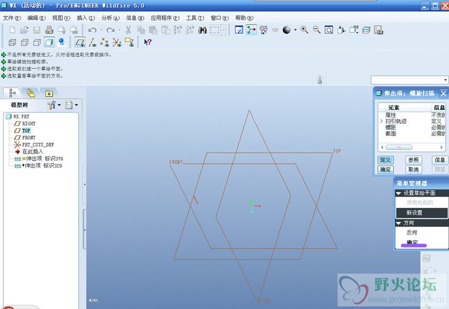Click the model tree settings tools icon
This screenshot has width=449, height=309.
(51, 105)
